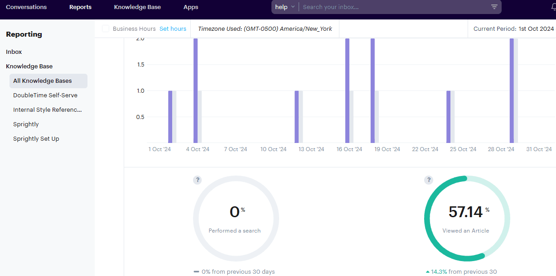Go to Conversations in top navigation
The height and width of the screenshot is (276, 556).
click(26, 7)
